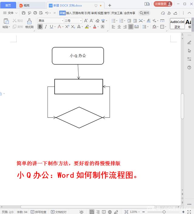Apply subscript formatting
194x214 pixels.
point(73,27)
